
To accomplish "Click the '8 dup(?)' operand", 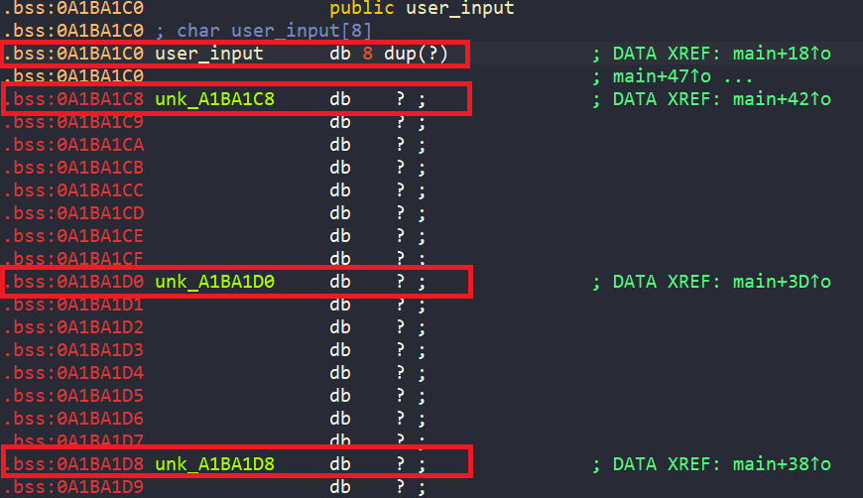I will coord(405,54).
